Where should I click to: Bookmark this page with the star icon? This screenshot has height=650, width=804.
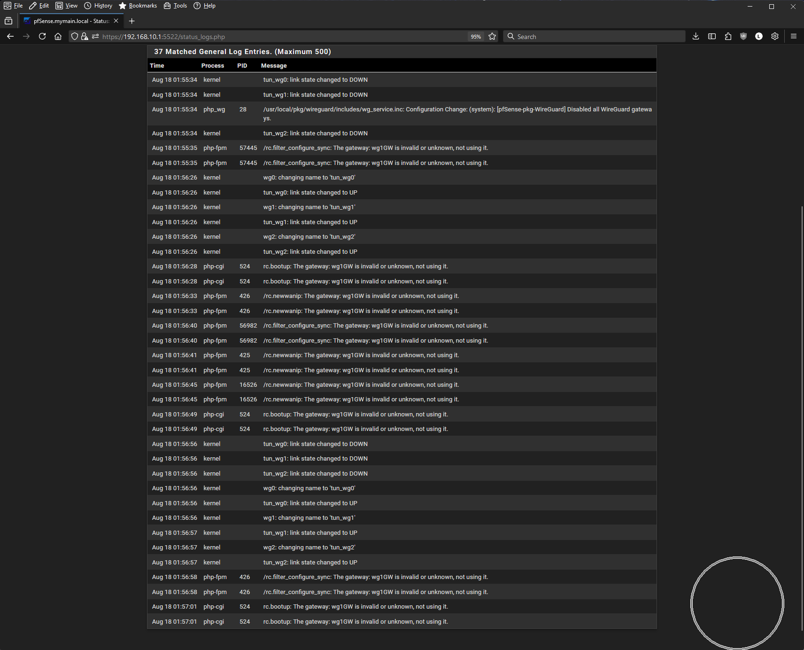click(492, 36)
